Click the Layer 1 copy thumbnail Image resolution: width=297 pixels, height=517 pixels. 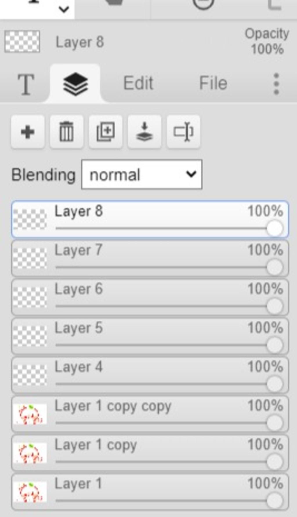click(x=30, y=453)
